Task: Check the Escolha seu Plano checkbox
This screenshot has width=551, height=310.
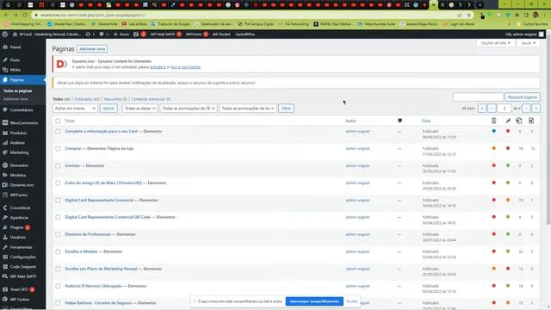Action: tap(58, 269)
